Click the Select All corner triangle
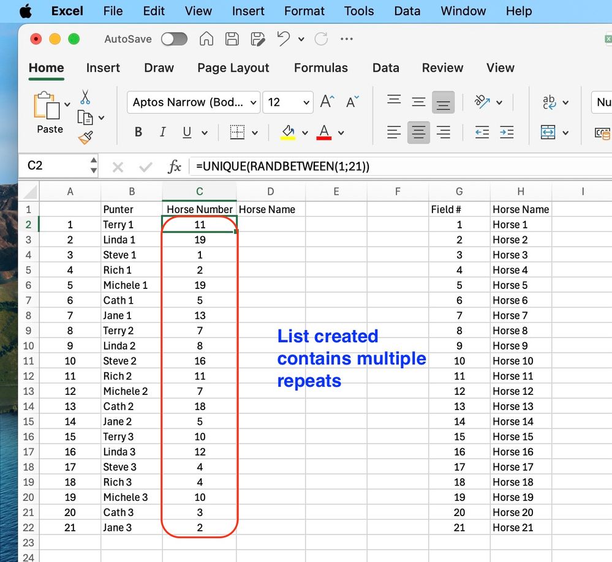Image resolution: width=612 pixels, height=562 pixels. (29, 192)
